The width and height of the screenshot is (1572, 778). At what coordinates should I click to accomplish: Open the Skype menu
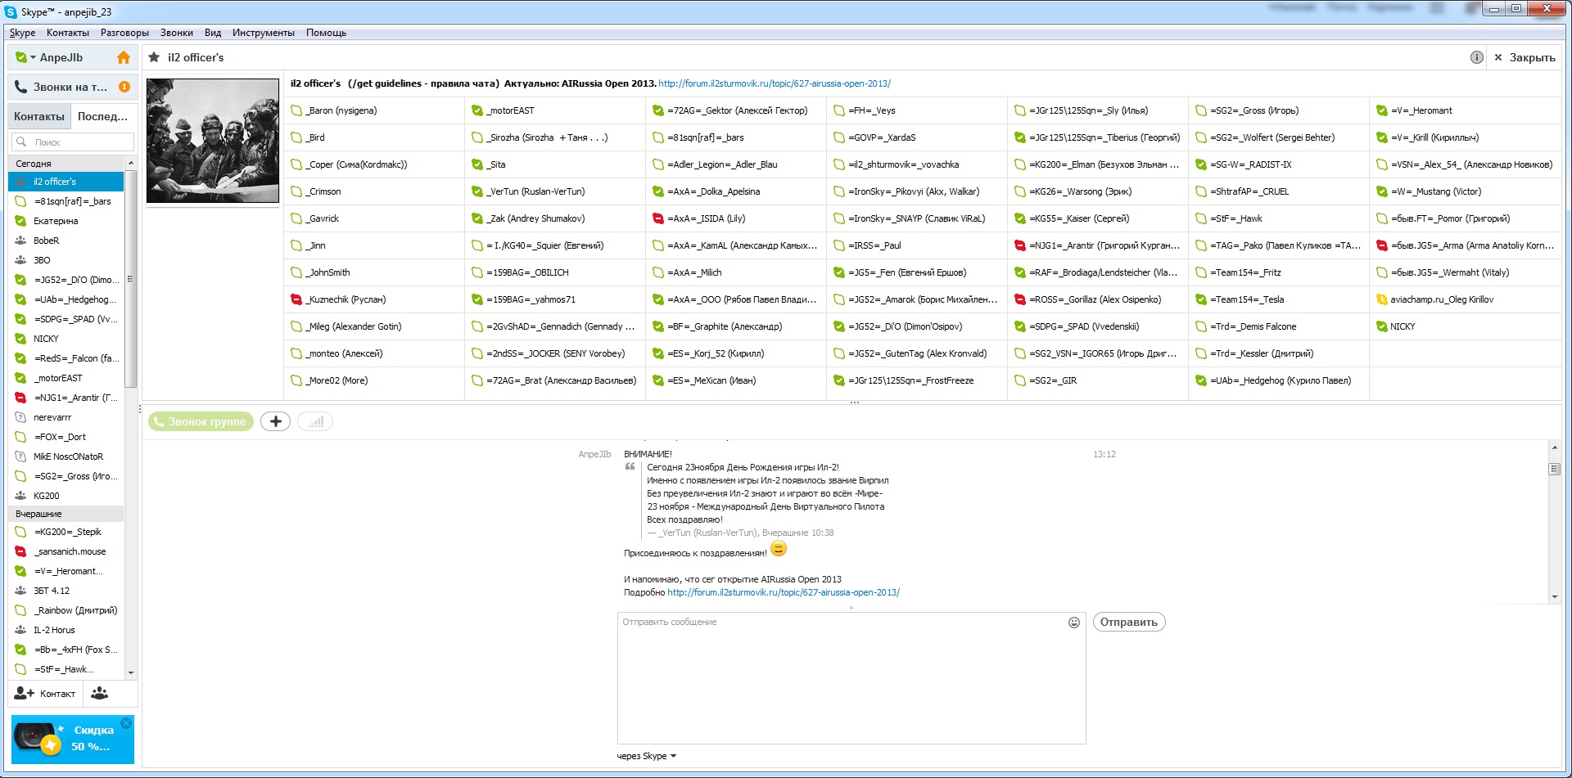point(22,33)
